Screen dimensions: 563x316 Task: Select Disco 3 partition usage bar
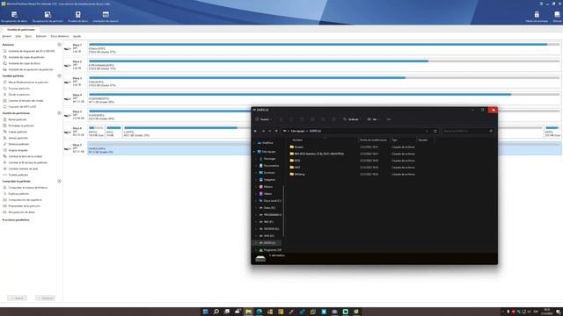[x=325, y=78]
